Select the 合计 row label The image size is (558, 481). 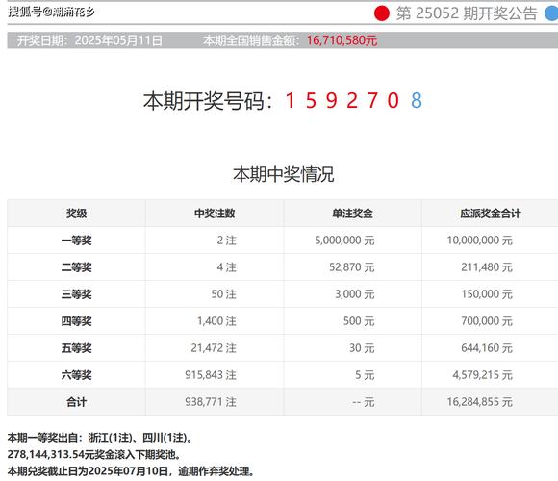[x=77, y=402]
